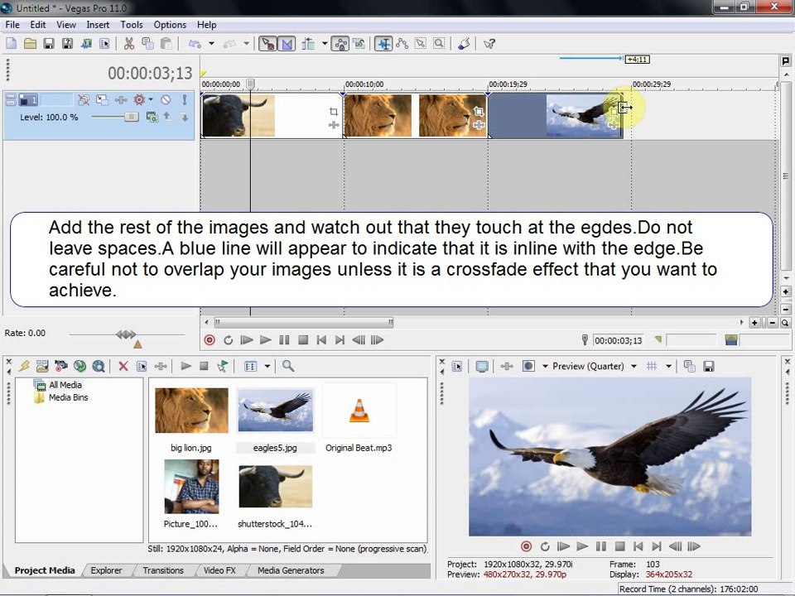Open the Auto Ripple mode dropdown arrow

point(325,44)
